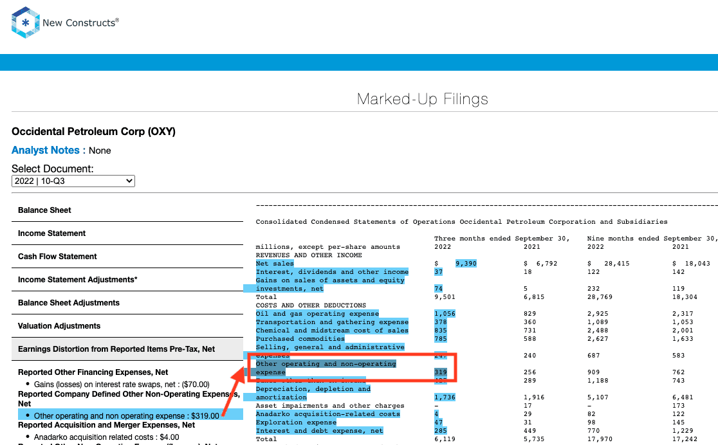
Task: Open the Select Document dropdown
Action: (73, 181)
